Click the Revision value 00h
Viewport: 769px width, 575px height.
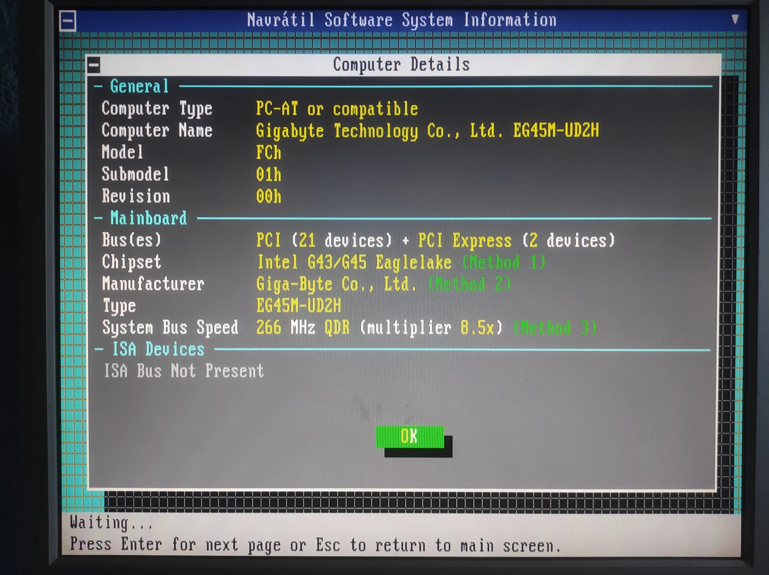point(268,196)
